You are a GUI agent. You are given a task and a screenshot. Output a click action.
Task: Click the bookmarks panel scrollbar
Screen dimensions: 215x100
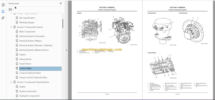[x=63, y=24]
